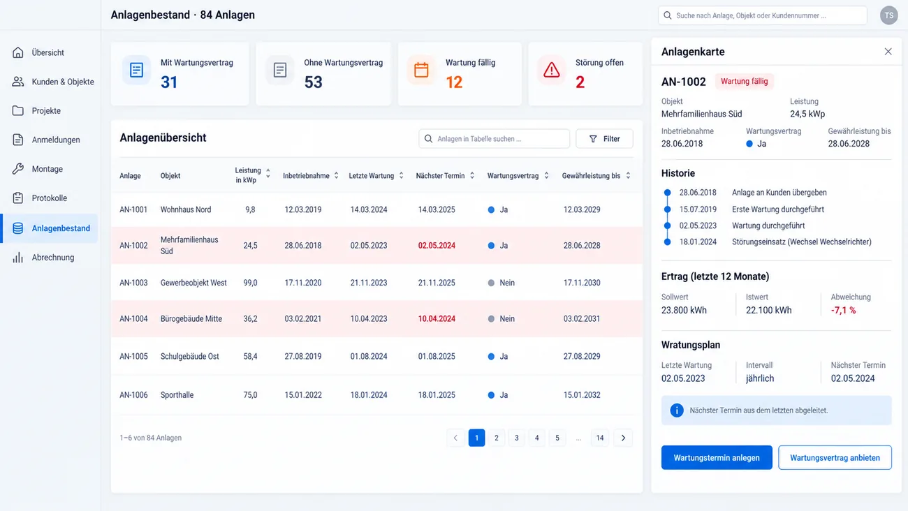Click the TS user avatar
Screen dimensions: 908x511
click(888, 15)
